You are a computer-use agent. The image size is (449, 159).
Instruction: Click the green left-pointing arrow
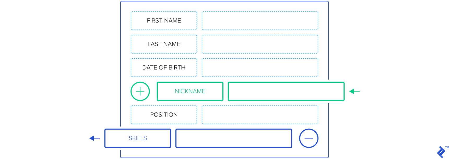tap(355, 91)
